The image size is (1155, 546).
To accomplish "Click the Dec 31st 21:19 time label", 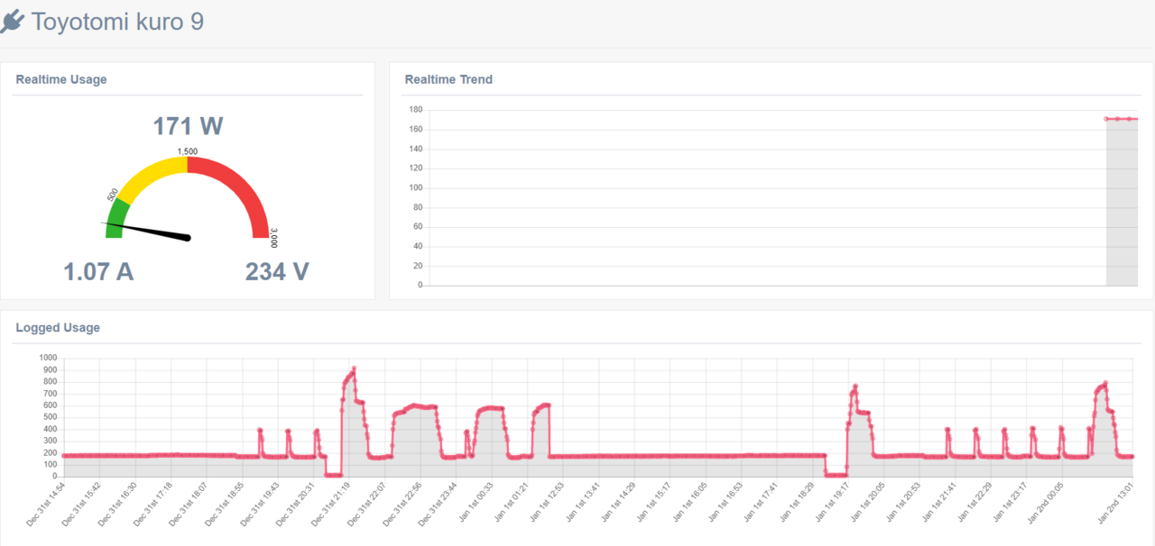I will pos(330,503).
